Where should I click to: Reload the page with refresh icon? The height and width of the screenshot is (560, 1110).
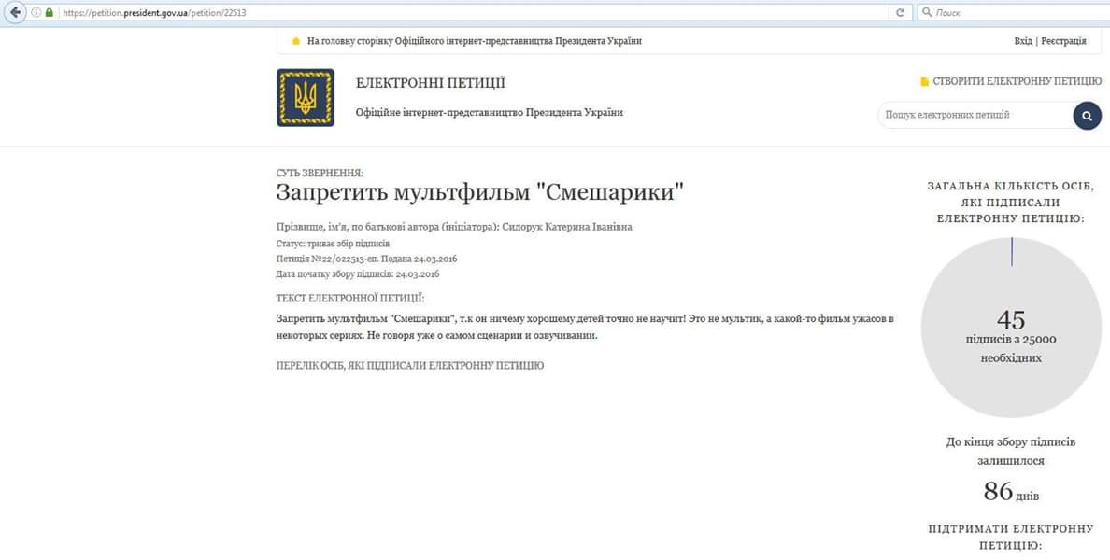click(x=901, y=13)
